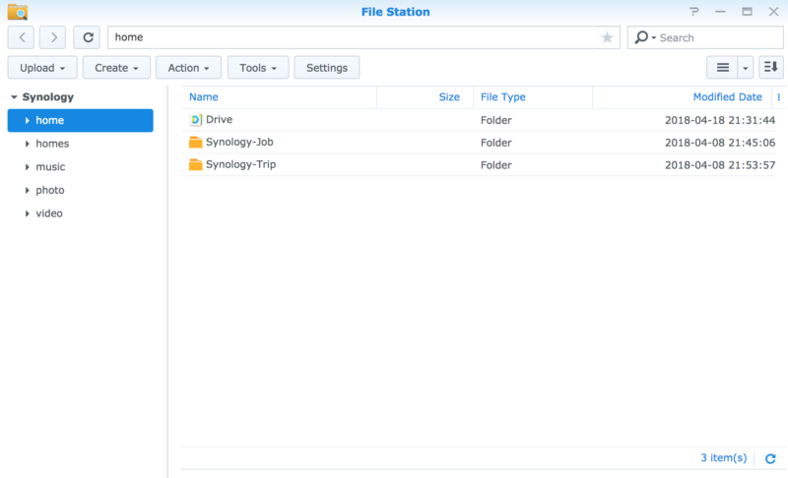Open File Station Settings
The width and height of the screenshot is (788, 478).
tap(327, 68)
